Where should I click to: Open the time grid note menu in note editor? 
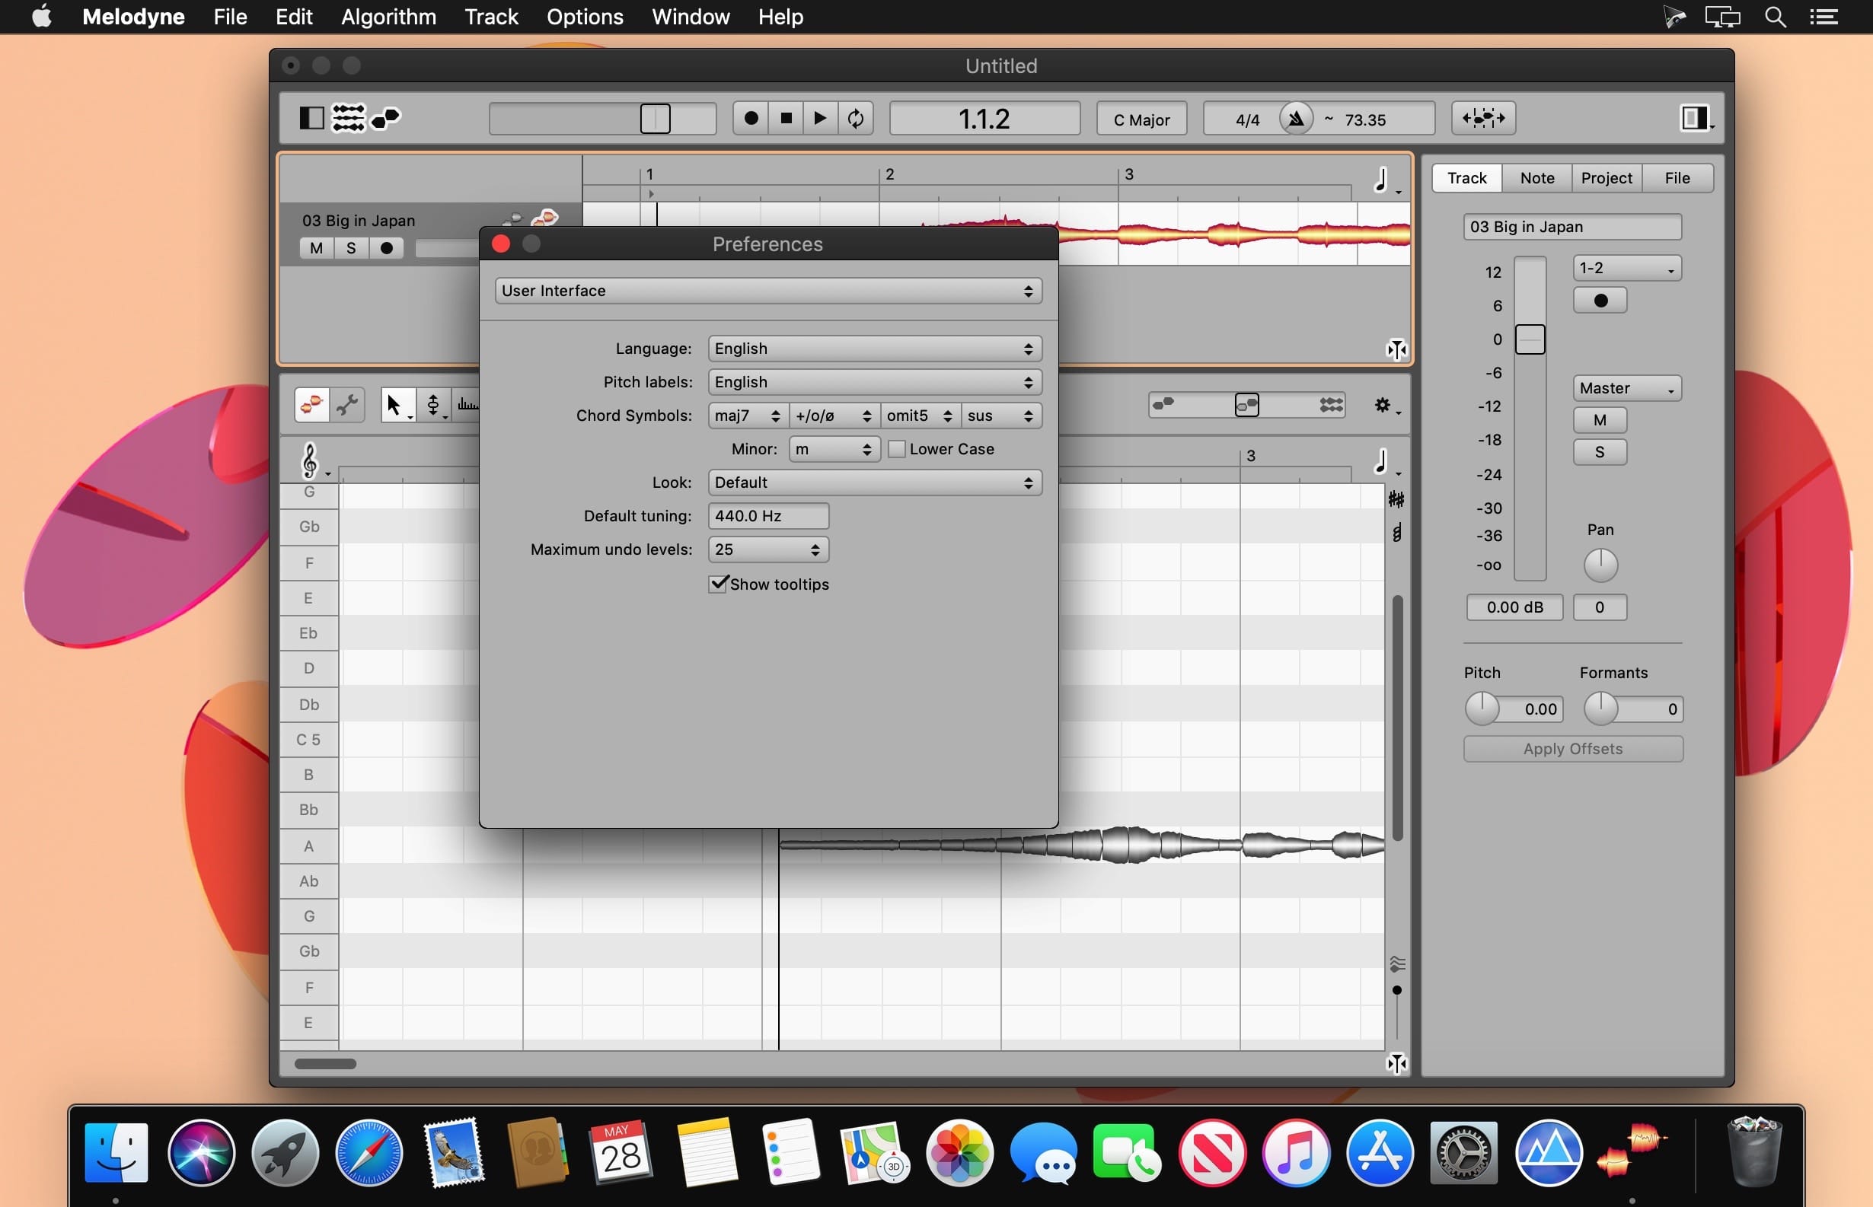1386,462
